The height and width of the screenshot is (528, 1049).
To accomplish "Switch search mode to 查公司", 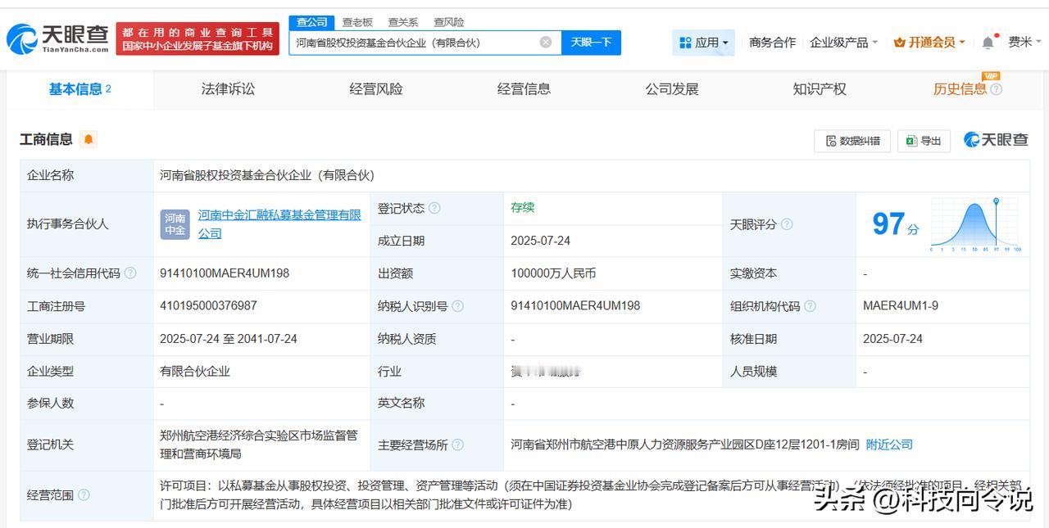I will (312, 22).
